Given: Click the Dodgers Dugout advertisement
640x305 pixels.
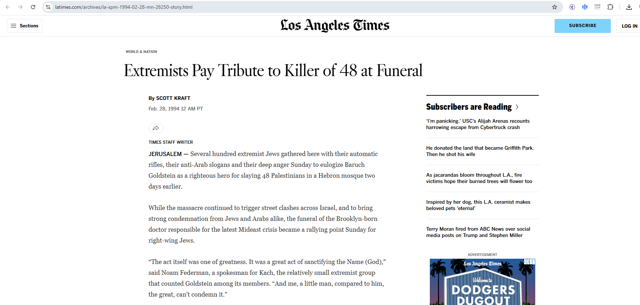Looking at the screenshot, I should (x=482, y=282).
